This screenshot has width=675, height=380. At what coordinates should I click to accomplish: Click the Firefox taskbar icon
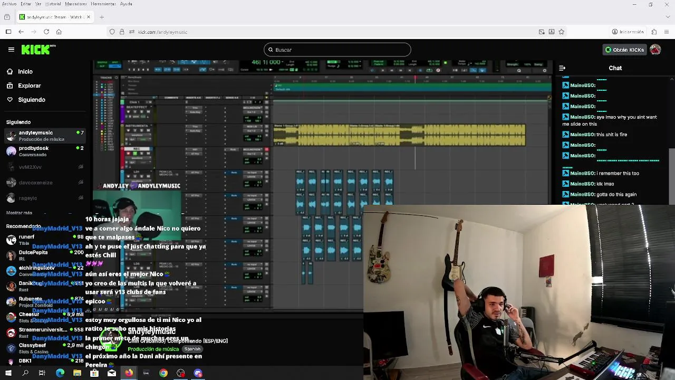129,373
